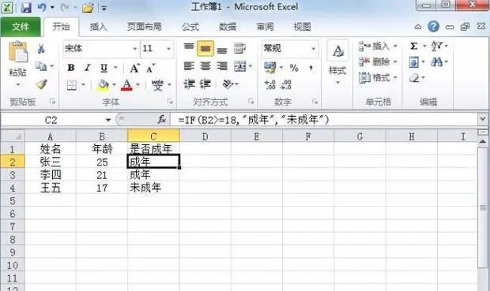Open the font color dropdown arrow
The width and height of the screenshot is (490, 291).
[x=138, y=85]
